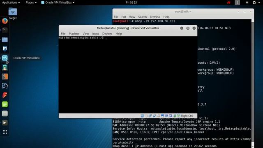Screen dimensions: 263x148
Task: Open File menu in root@kali terminal
Action: click(x=116, y=17)
